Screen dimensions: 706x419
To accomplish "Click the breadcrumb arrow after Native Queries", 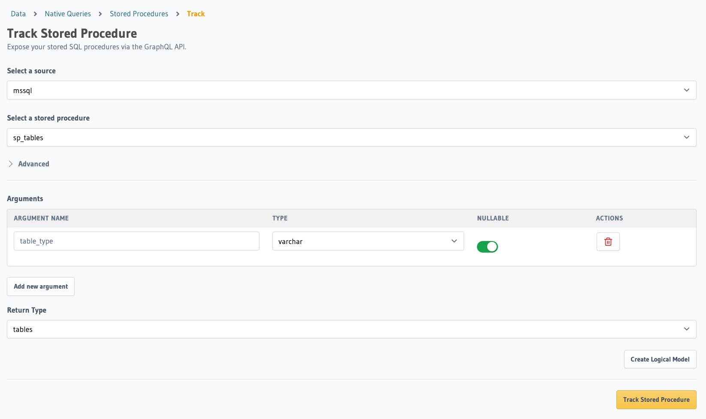I will pyautogui.click(x=100, y=14).
